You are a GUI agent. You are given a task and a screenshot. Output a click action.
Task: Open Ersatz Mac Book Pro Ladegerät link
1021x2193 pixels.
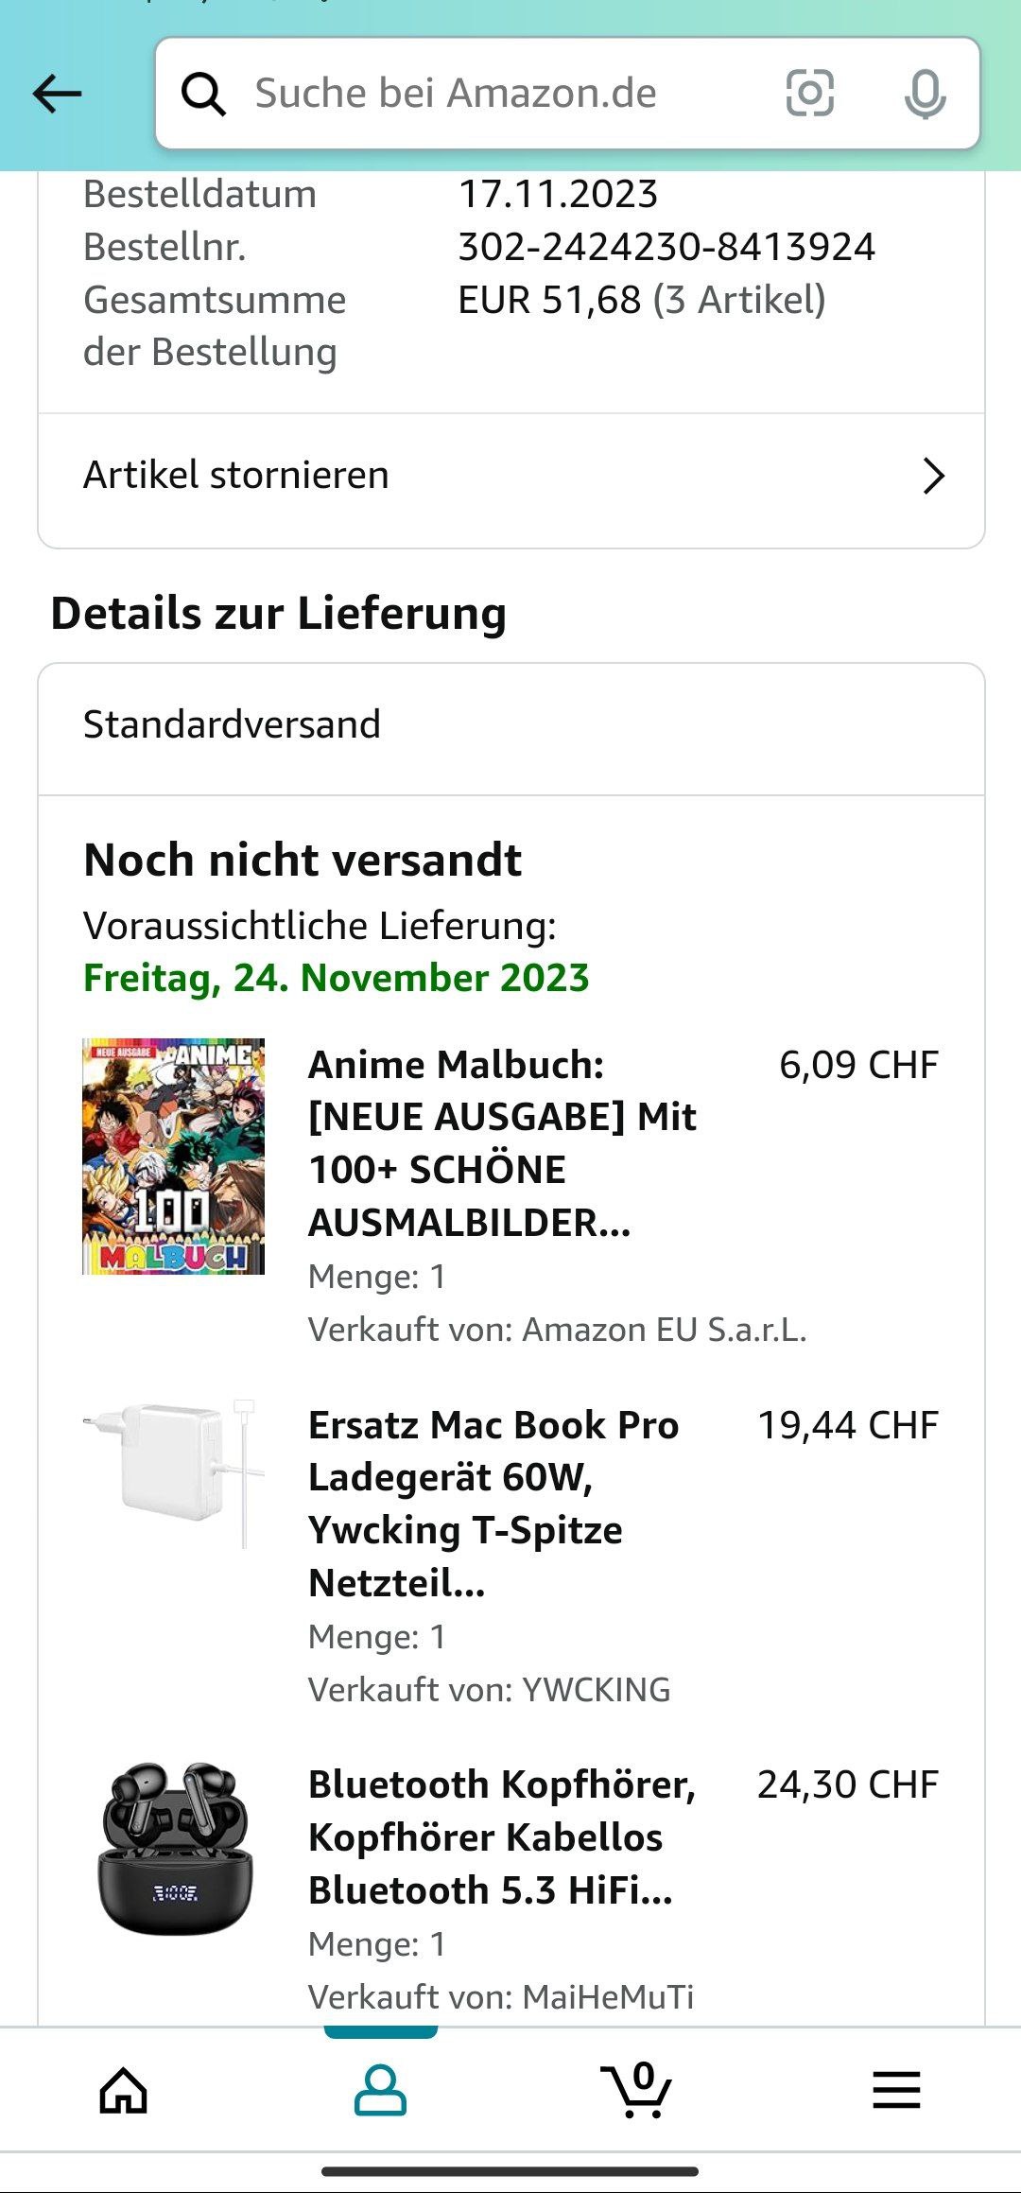pos(493,1504)
